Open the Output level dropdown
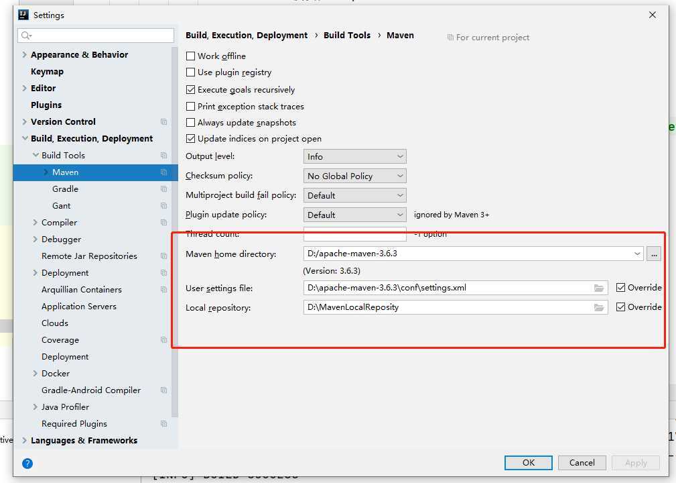This screenshot has height=483, width=676. [355, 157]
